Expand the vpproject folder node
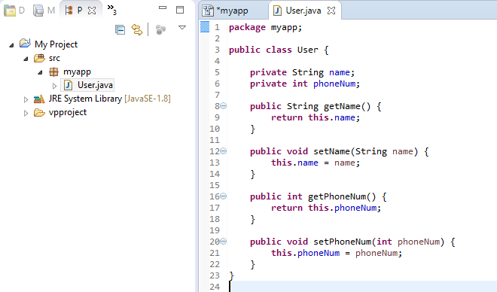The height and width of the screenshot is (292, 497). pyautogui.click(x=26, y=113)
